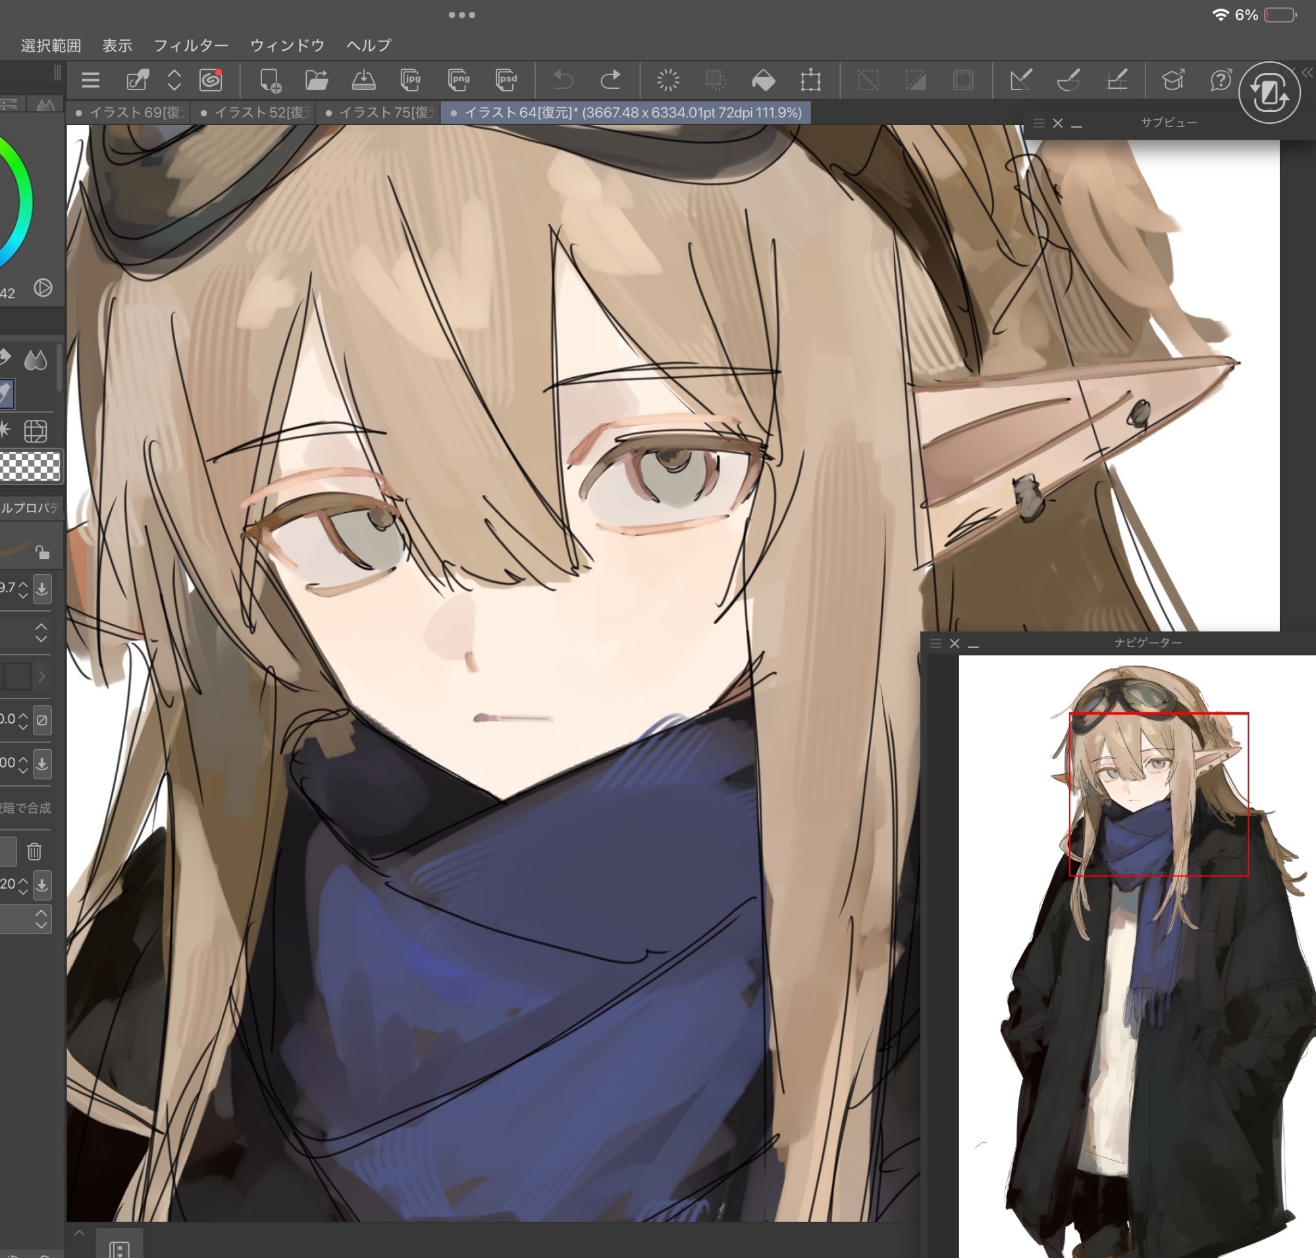This screenshot has height=1258, width=1316.
Task: Click the CLIP STUDIO launcher icon
Action: tap(211, 80)
